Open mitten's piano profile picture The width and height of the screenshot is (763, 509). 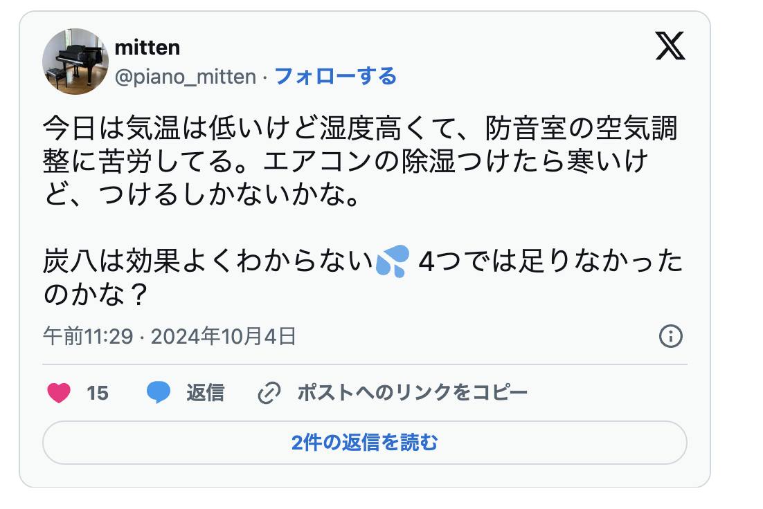(75, 62)
